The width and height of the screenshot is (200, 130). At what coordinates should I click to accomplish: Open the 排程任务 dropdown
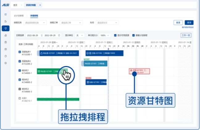click(35, 23)
